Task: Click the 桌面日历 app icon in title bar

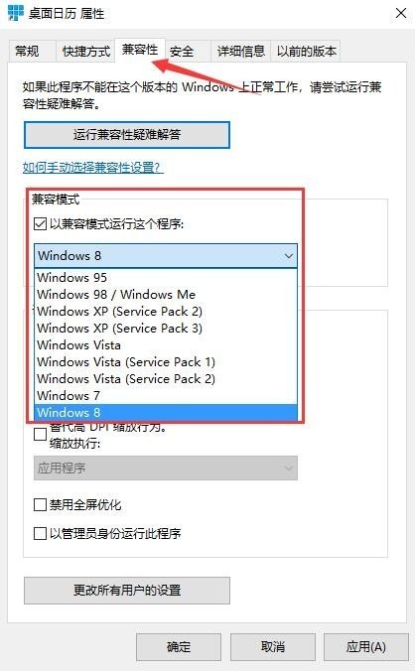Action: point(16,13)
